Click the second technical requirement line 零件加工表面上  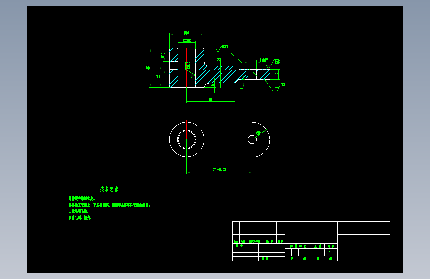point(110,205)
